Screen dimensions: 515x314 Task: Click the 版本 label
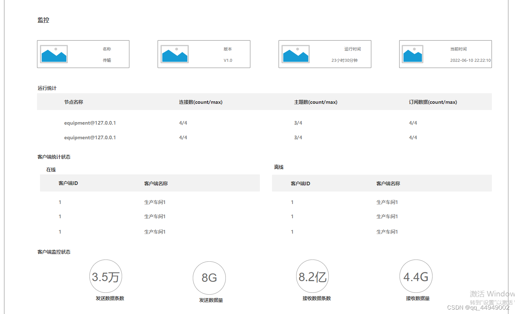pyautogui.click(x=228, y=49)
